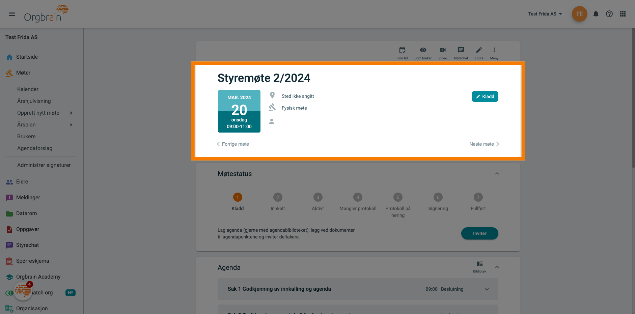Click the Orgbrain logo
This screenshot has height=314, width=635.
click(x=46, y=14)
